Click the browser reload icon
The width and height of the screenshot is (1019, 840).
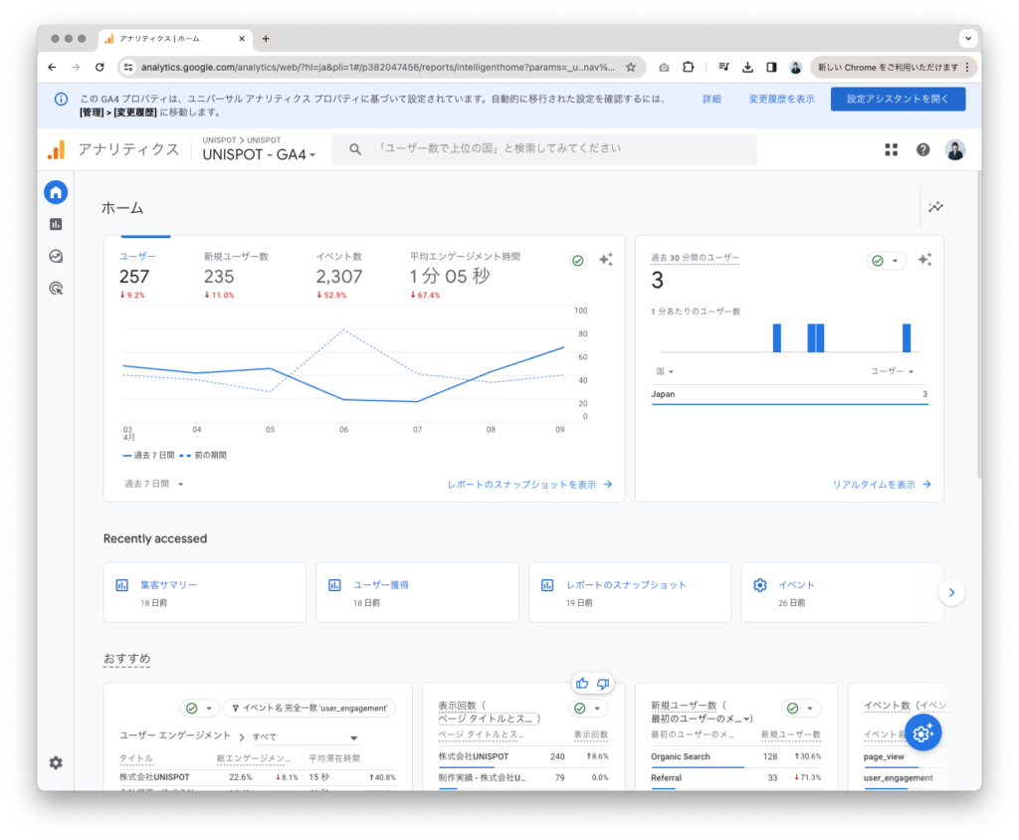tap(100, 67)
